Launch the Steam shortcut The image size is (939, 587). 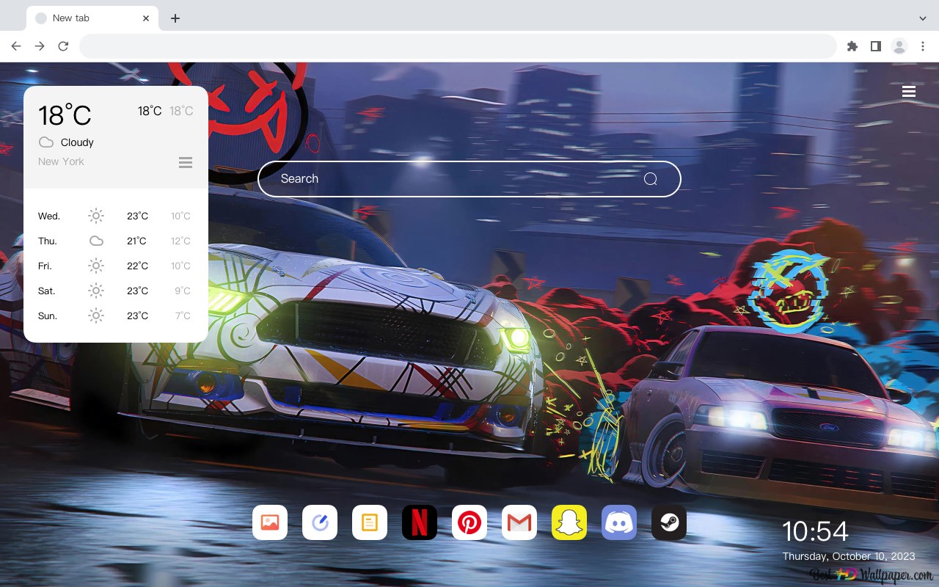(669, 522)
